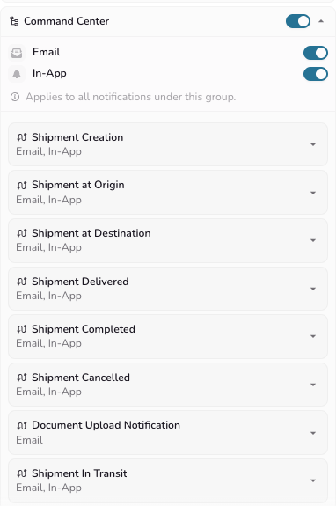Click the In-App bell icon
Viewport: 336px width, 506px height.
[x=17, y=74]
